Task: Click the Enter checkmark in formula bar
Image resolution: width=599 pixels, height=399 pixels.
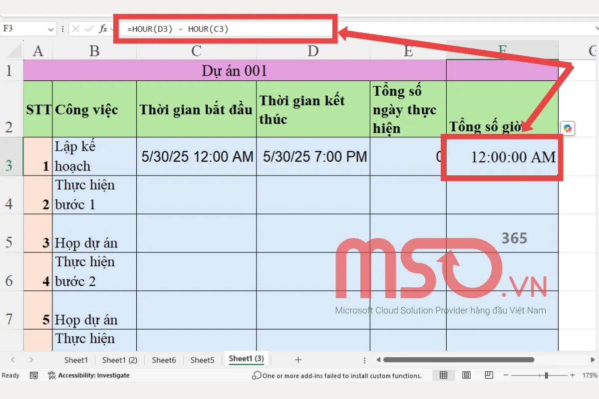Action: [x=88, y=28]
